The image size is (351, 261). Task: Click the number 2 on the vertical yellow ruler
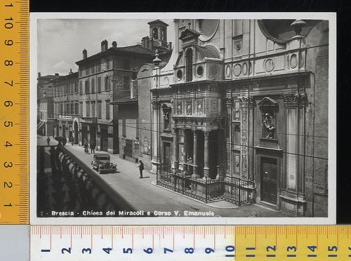tap(8, 185)
